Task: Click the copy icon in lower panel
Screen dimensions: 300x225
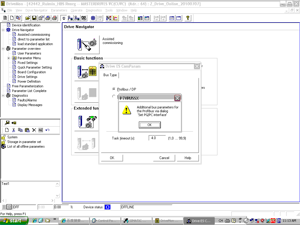Action: (20, 130)
